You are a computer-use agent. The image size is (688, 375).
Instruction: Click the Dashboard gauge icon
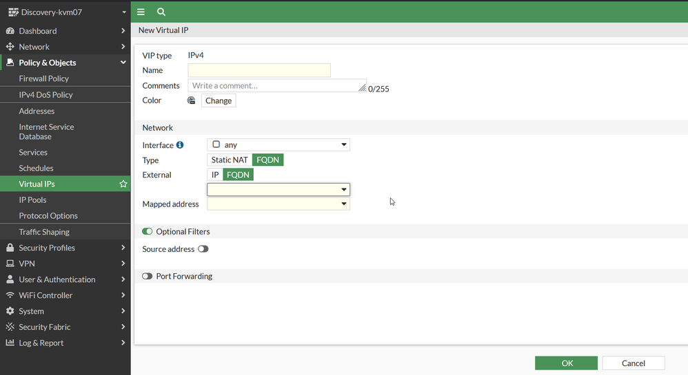pyautogui.click(x=10, y=31)
